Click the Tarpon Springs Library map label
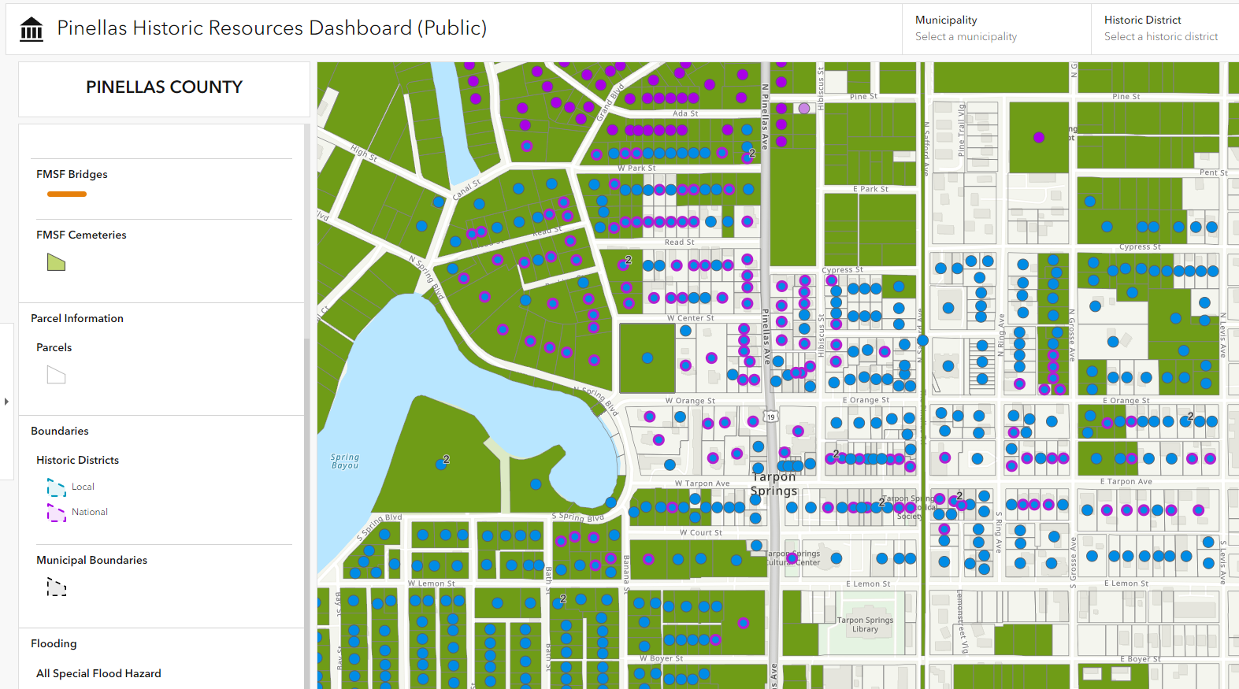 [x=865, y=624]
